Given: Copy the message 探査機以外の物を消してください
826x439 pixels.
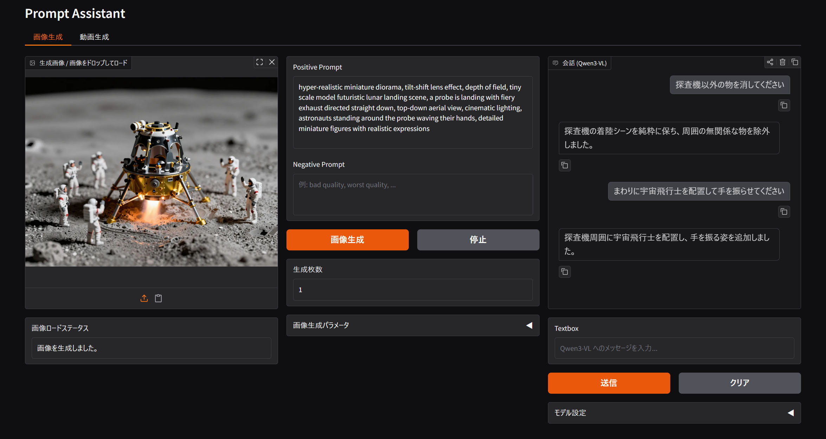Looking at the screenshot, I should coord(784,105).
